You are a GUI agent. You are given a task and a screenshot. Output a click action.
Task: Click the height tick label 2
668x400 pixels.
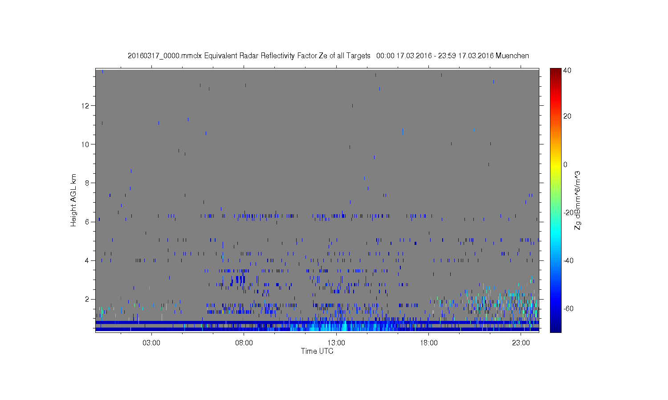click(87, 299)
